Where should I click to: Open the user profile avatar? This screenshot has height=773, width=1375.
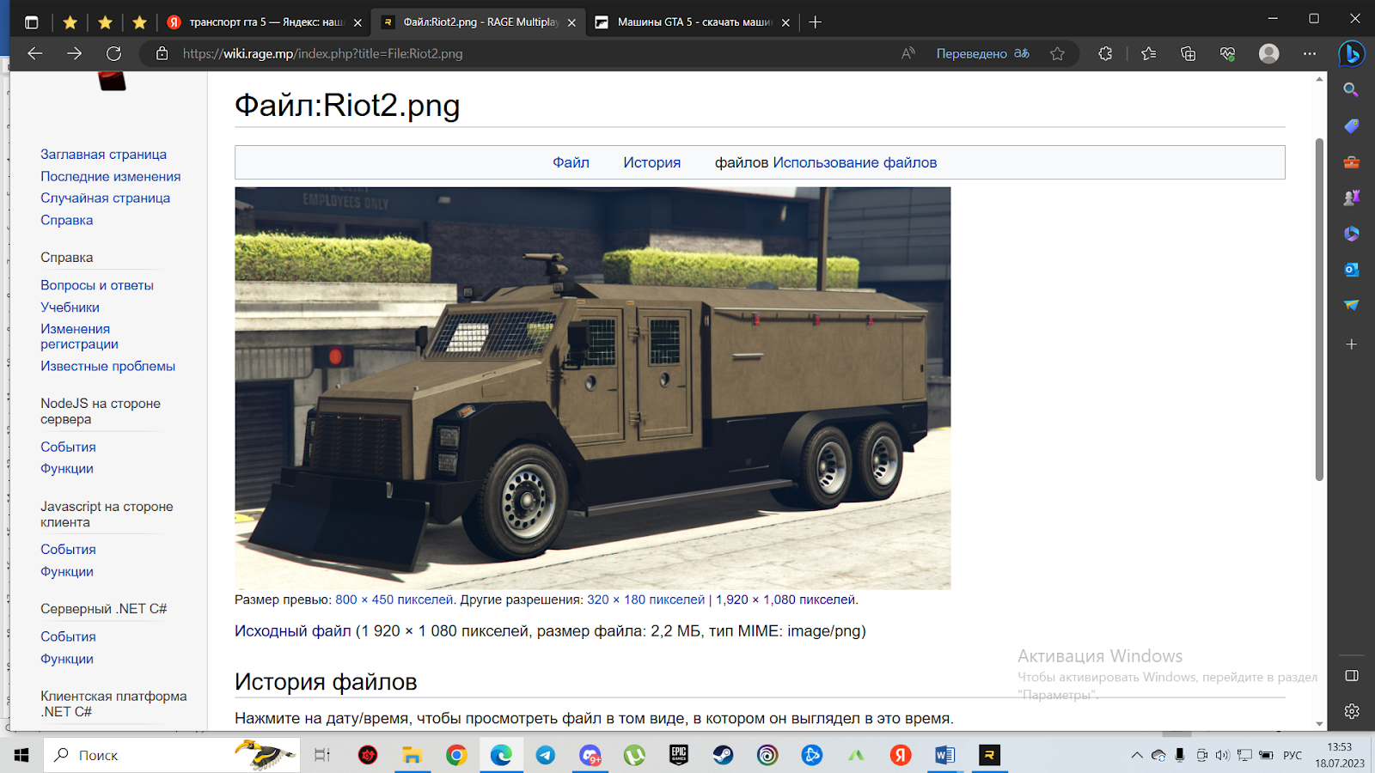pyautogui.click(x=1268, y=53)
